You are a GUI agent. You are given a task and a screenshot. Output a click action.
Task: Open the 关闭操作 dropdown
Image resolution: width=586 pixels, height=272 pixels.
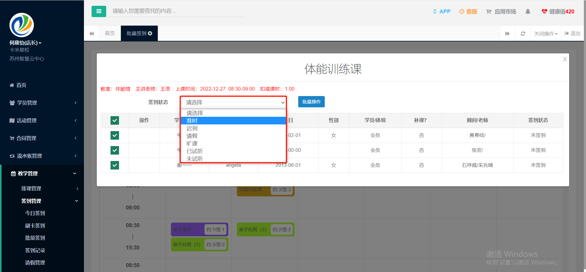tap(546, 34)
